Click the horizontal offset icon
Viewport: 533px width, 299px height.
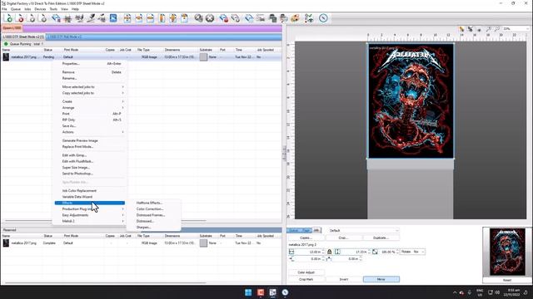(x=291, y=259)
